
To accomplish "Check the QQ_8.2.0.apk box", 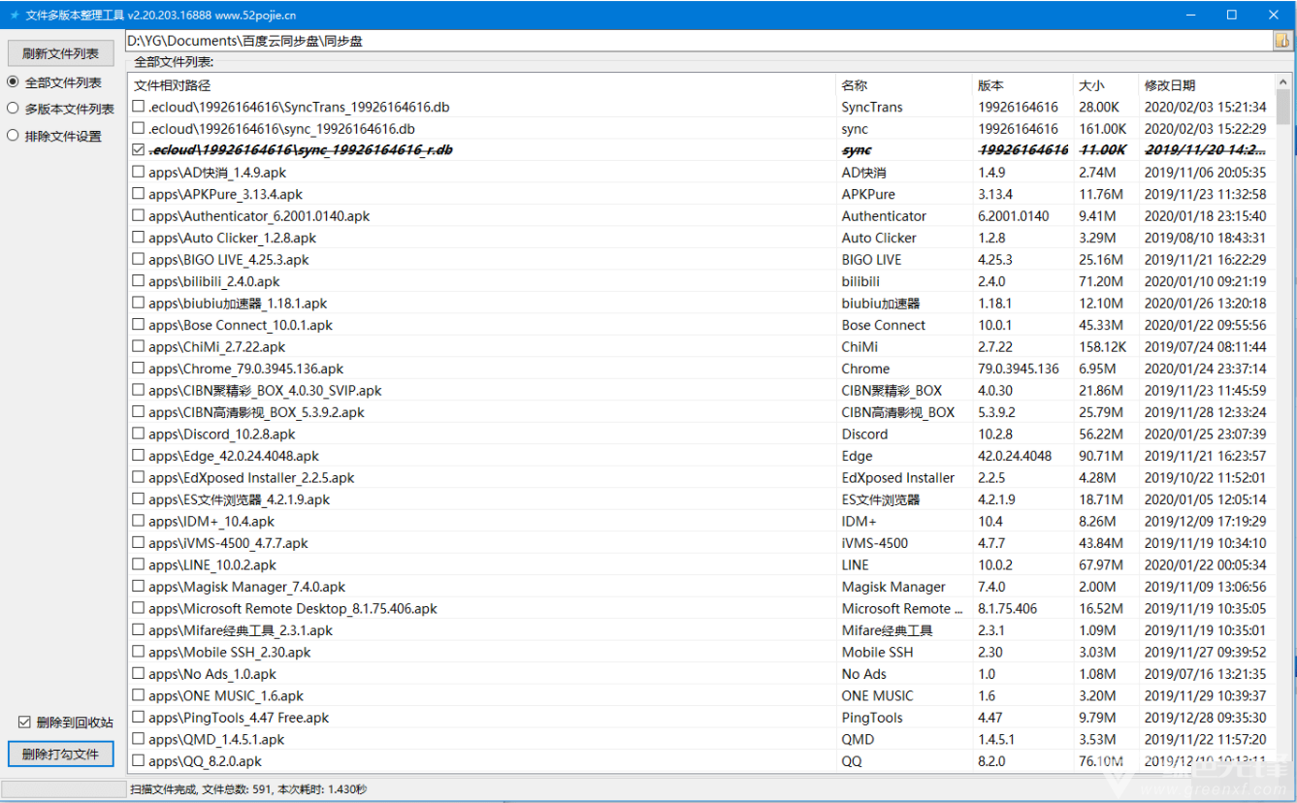I will click(139, 761).
